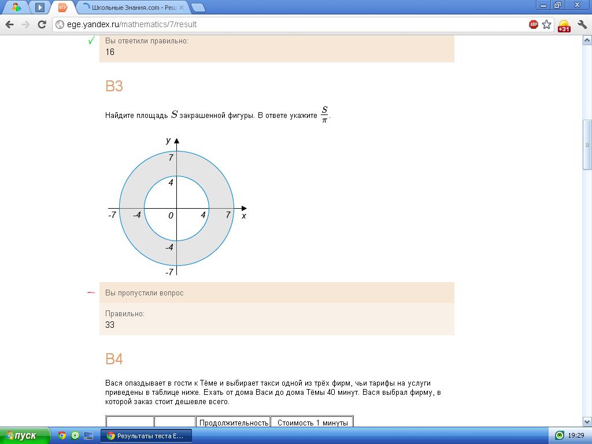
Task: Click the scrollbar down arrow
Action: (587, 421)
